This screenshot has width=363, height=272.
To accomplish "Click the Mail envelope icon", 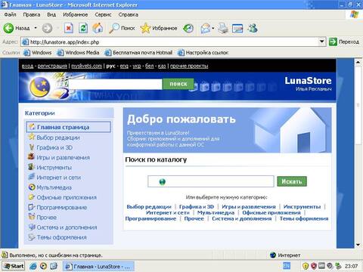I will (206, 28).
